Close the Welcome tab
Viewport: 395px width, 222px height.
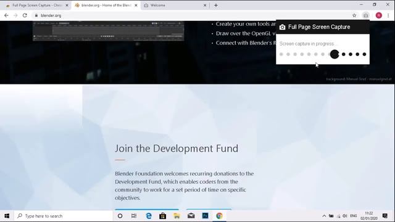(205, 6)
